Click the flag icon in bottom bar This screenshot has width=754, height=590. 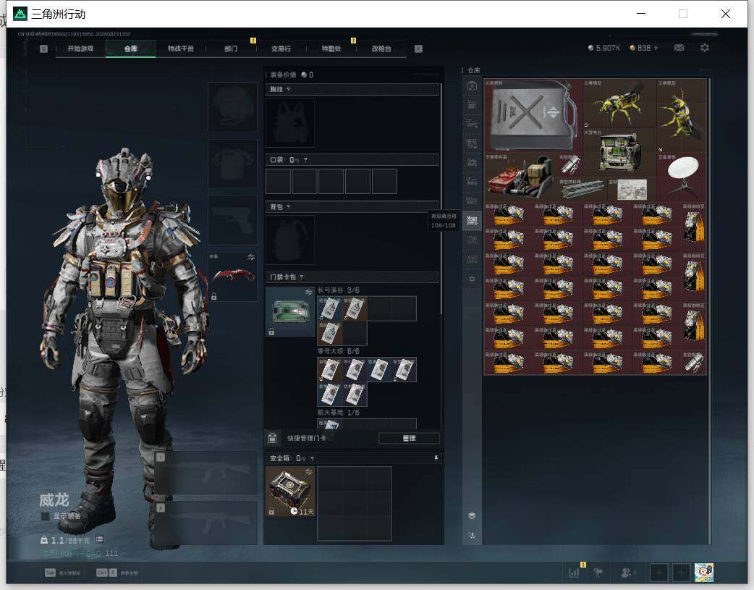tap(598, 573)
